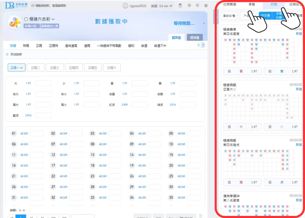
Task: Click the record/note icon beside the calendar icon
Action: pos(189,5)
